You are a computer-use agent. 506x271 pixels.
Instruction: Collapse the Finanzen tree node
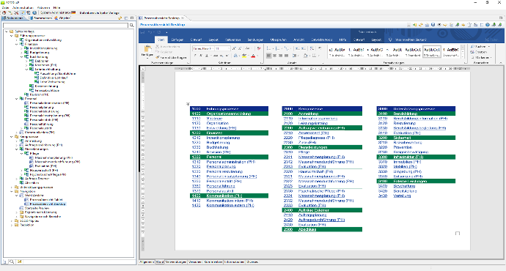pyautogui.click(x=17, y=44)
